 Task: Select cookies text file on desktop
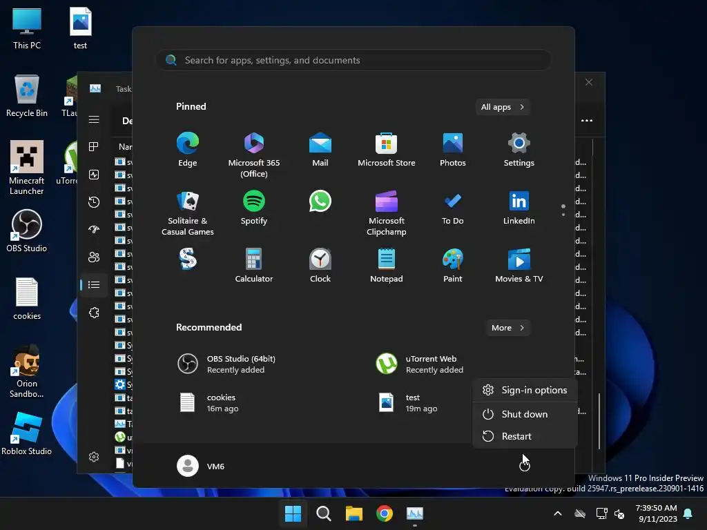[x=27, y=299]
